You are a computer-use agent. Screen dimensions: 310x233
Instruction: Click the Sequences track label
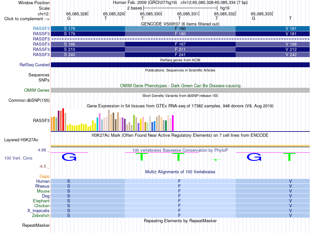(x=39, y=75)
